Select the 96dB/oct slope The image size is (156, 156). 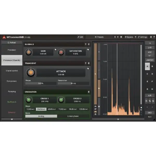73,109
